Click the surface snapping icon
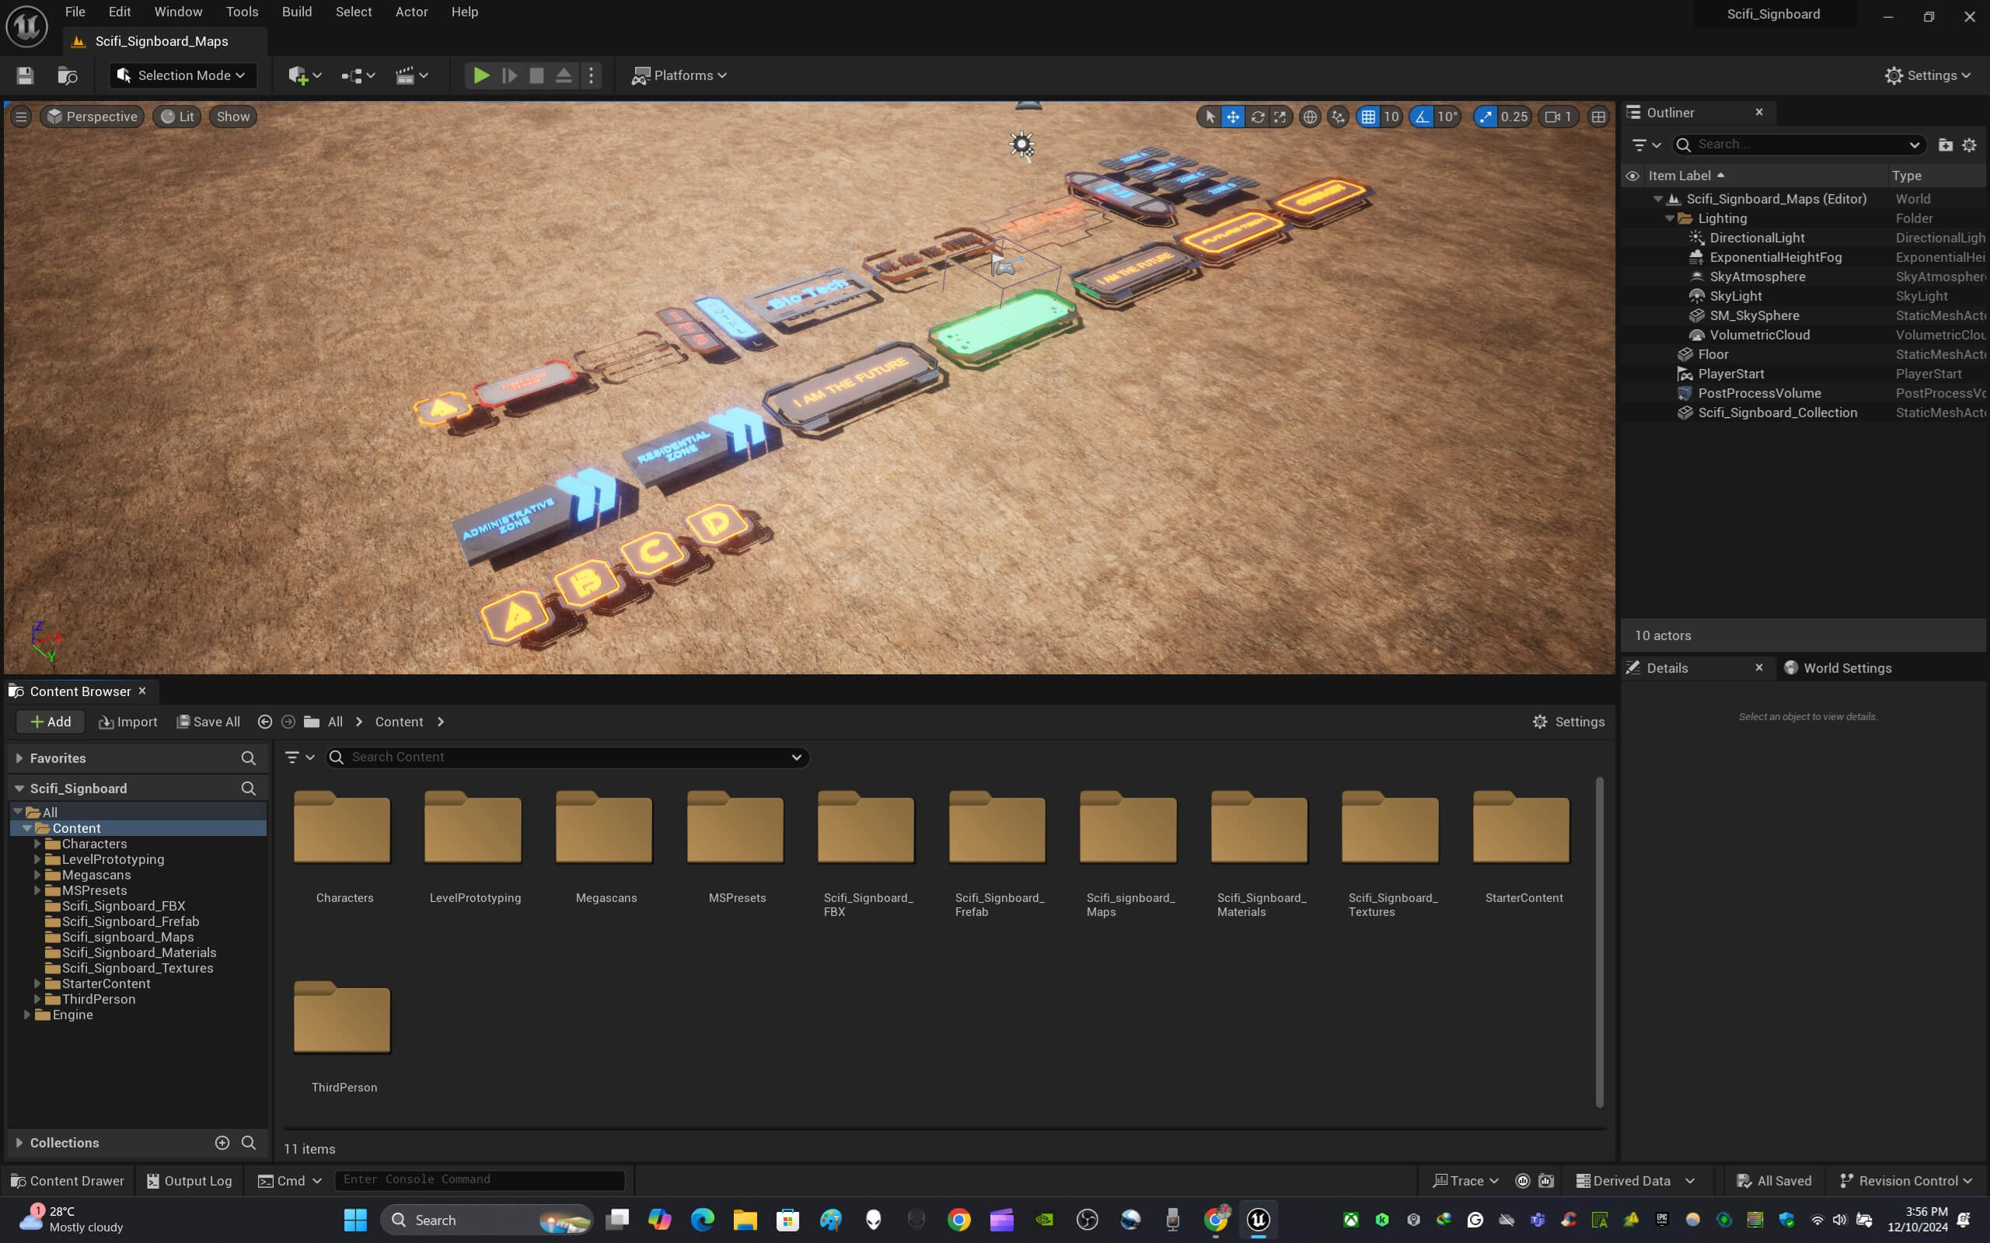The height and width of the screenshot is (1243, 1990). 1338,117
